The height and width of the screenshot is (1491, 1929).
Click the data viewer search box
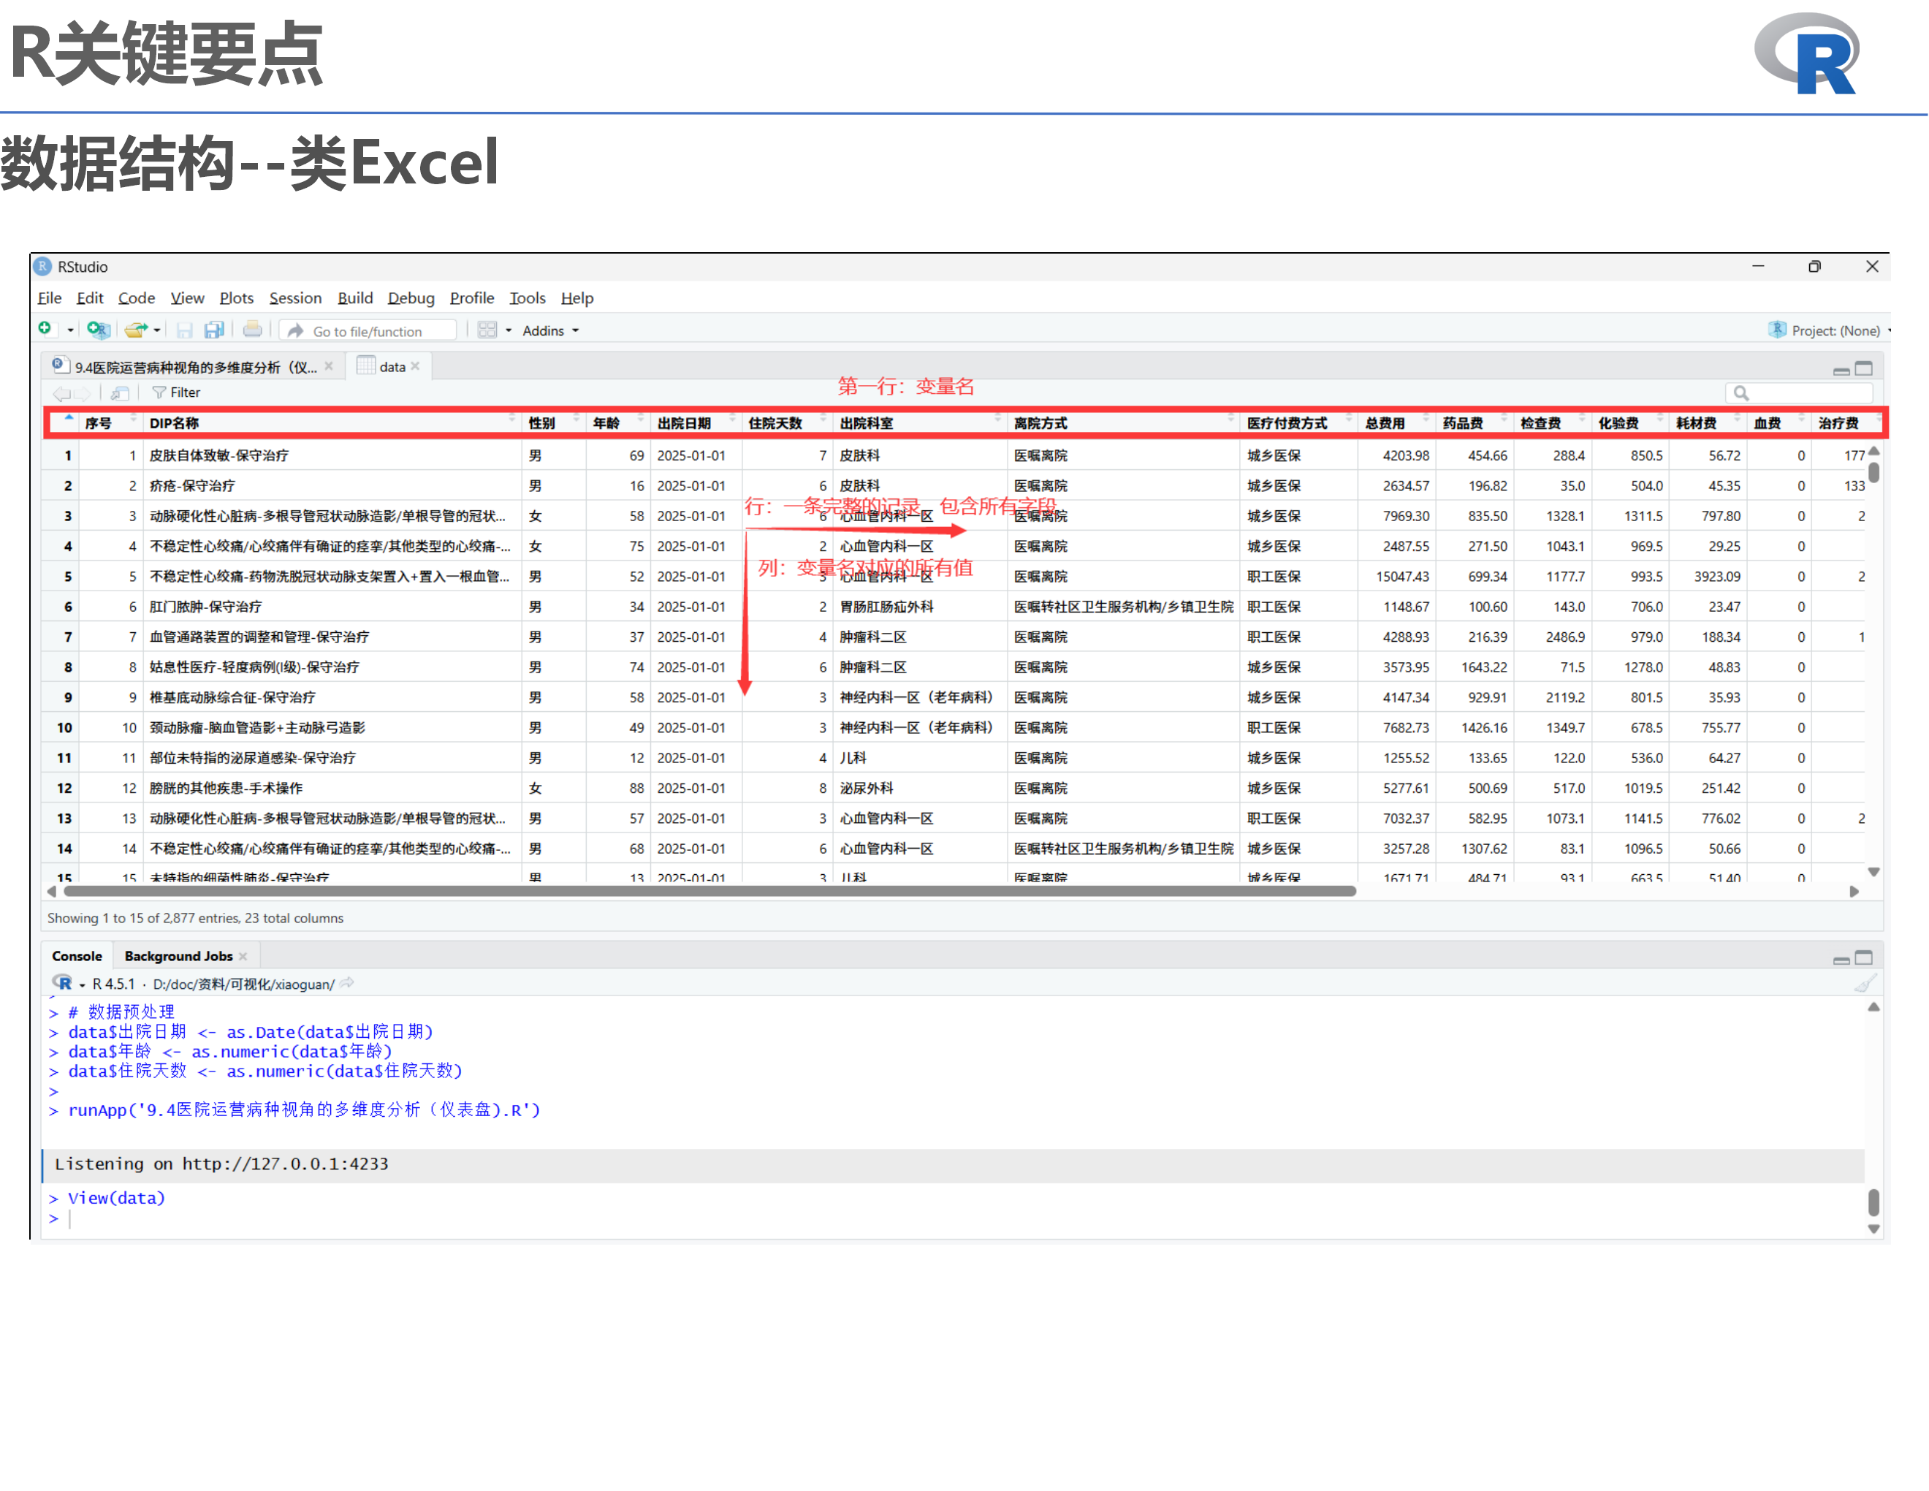1799,393
